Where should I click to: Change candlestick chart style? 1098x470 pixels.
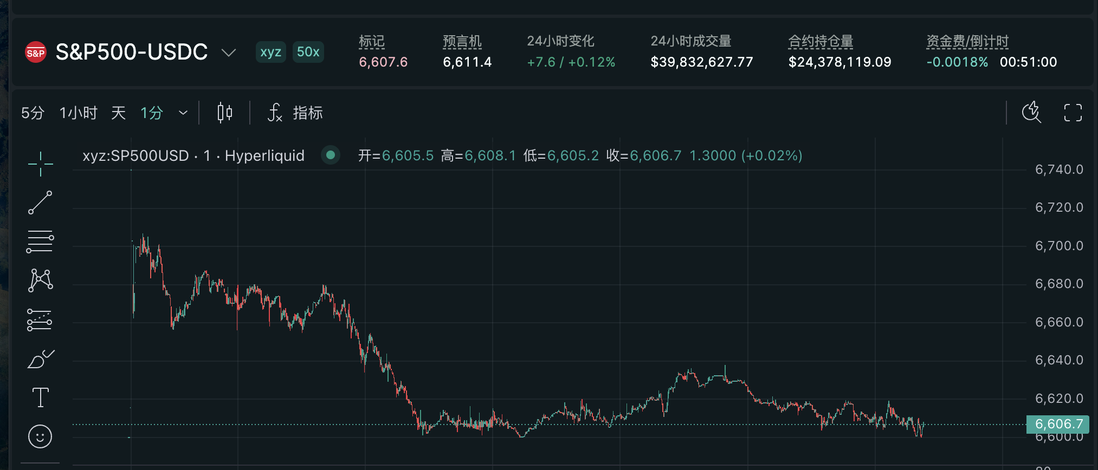(x=224, y=113)
